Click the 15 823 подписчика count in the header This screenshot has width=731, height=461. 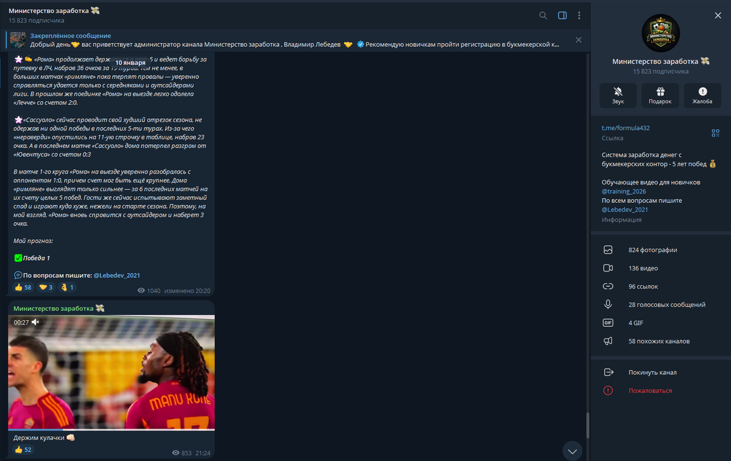[x=37, y=21]
